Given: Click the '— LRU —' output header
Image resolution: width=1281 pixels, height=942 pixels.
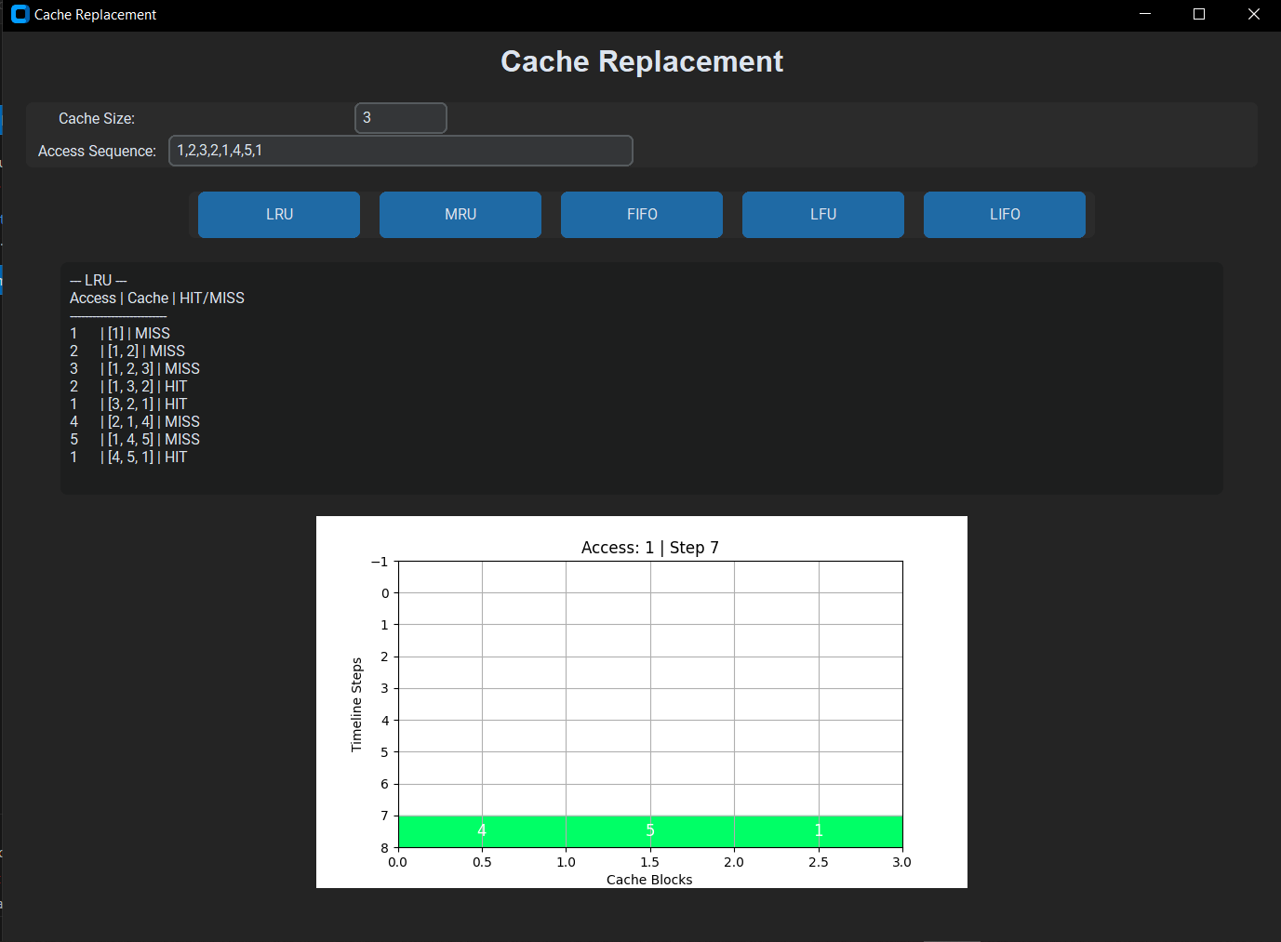Looking at the screenshot, I should 99,280.
